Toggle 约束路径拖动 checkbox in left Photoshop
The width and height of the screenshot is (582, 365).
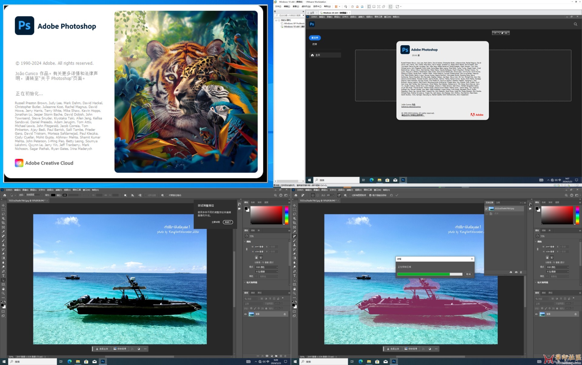tap(167, 195)
